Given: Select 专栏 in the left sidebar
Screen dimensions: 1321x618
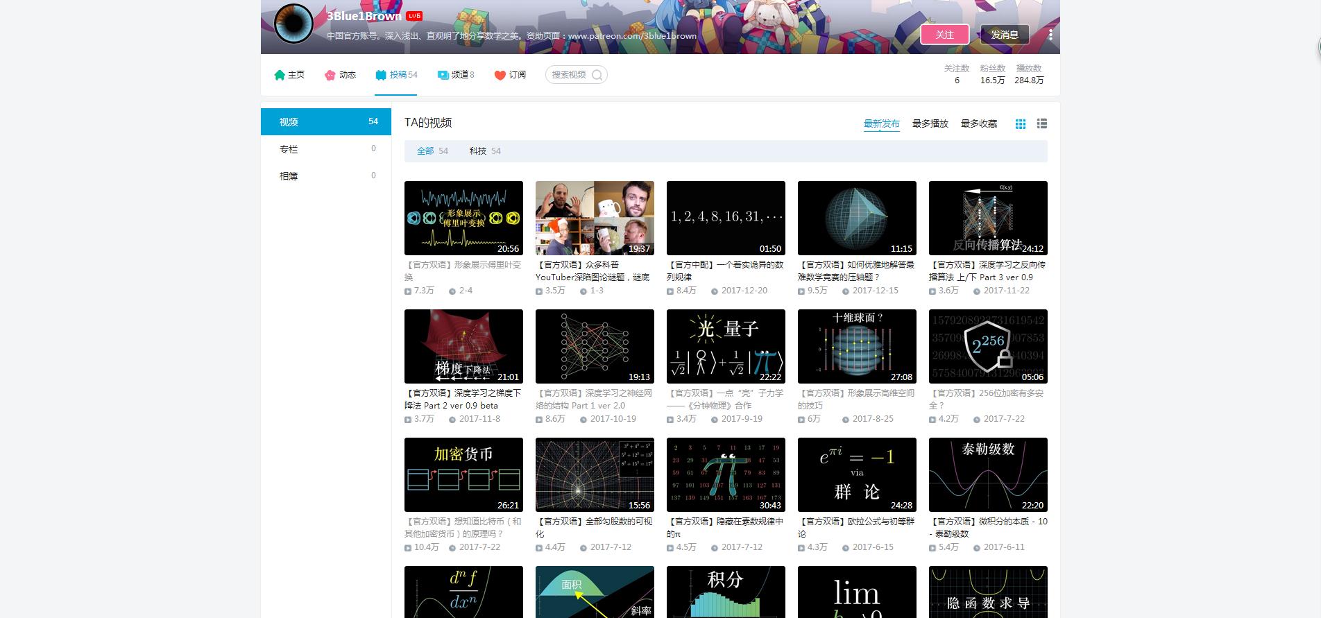Looking at the screenshot, I should pyautogui.click(x=326, y=148).
